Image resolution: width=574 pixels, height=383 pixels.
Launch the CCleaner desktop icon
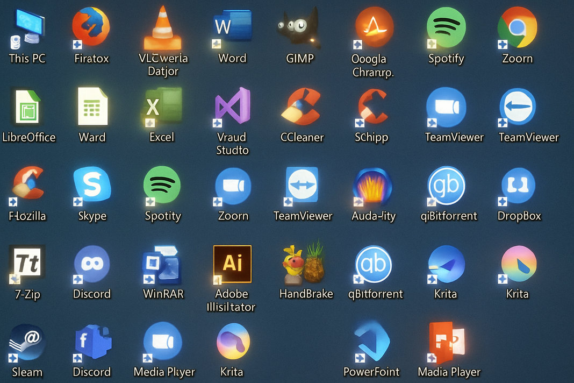coord(302,107)
